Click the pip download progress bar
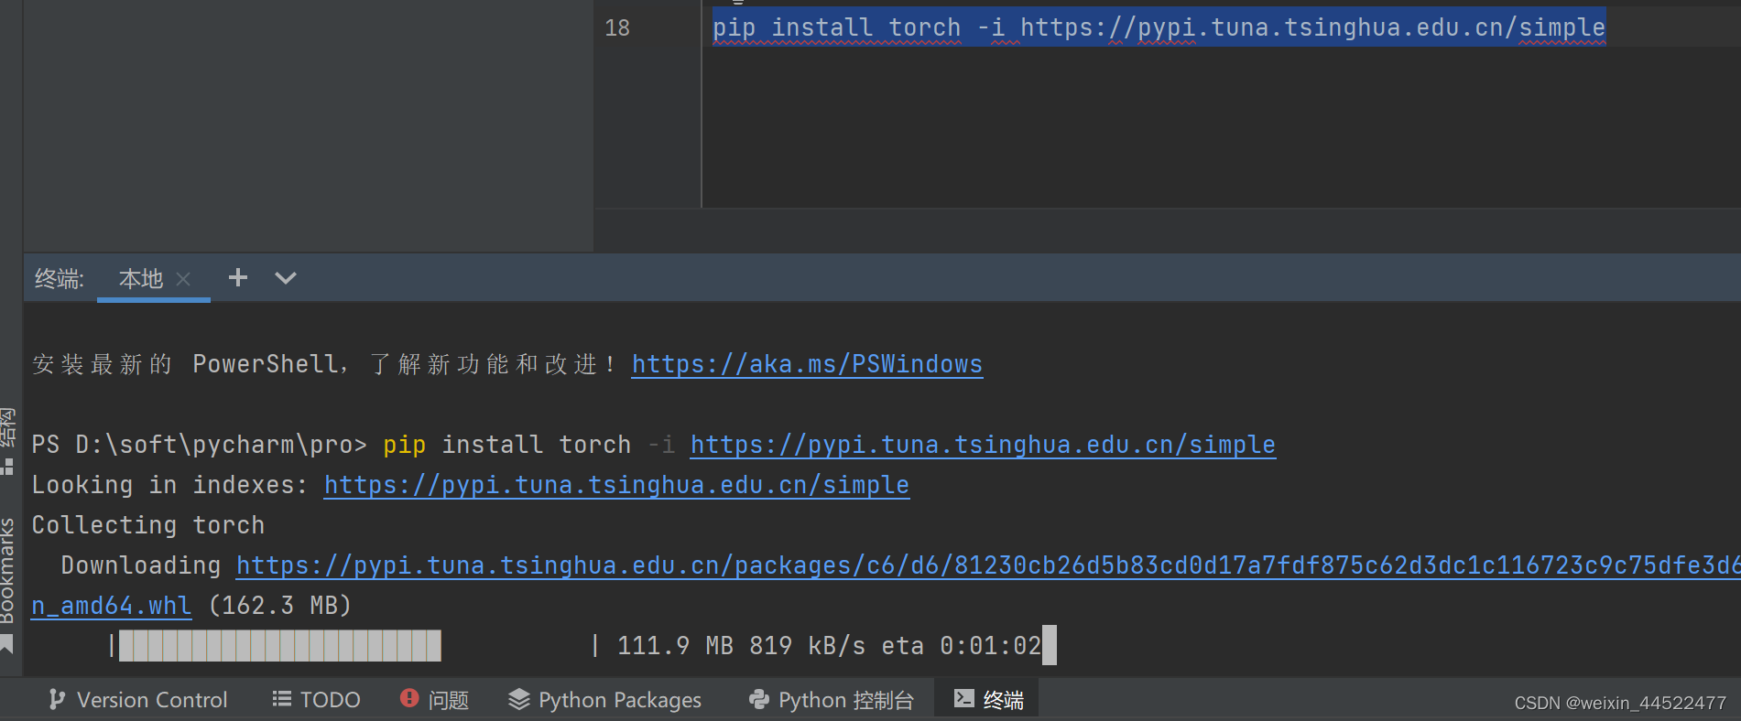 pos(353,646)
